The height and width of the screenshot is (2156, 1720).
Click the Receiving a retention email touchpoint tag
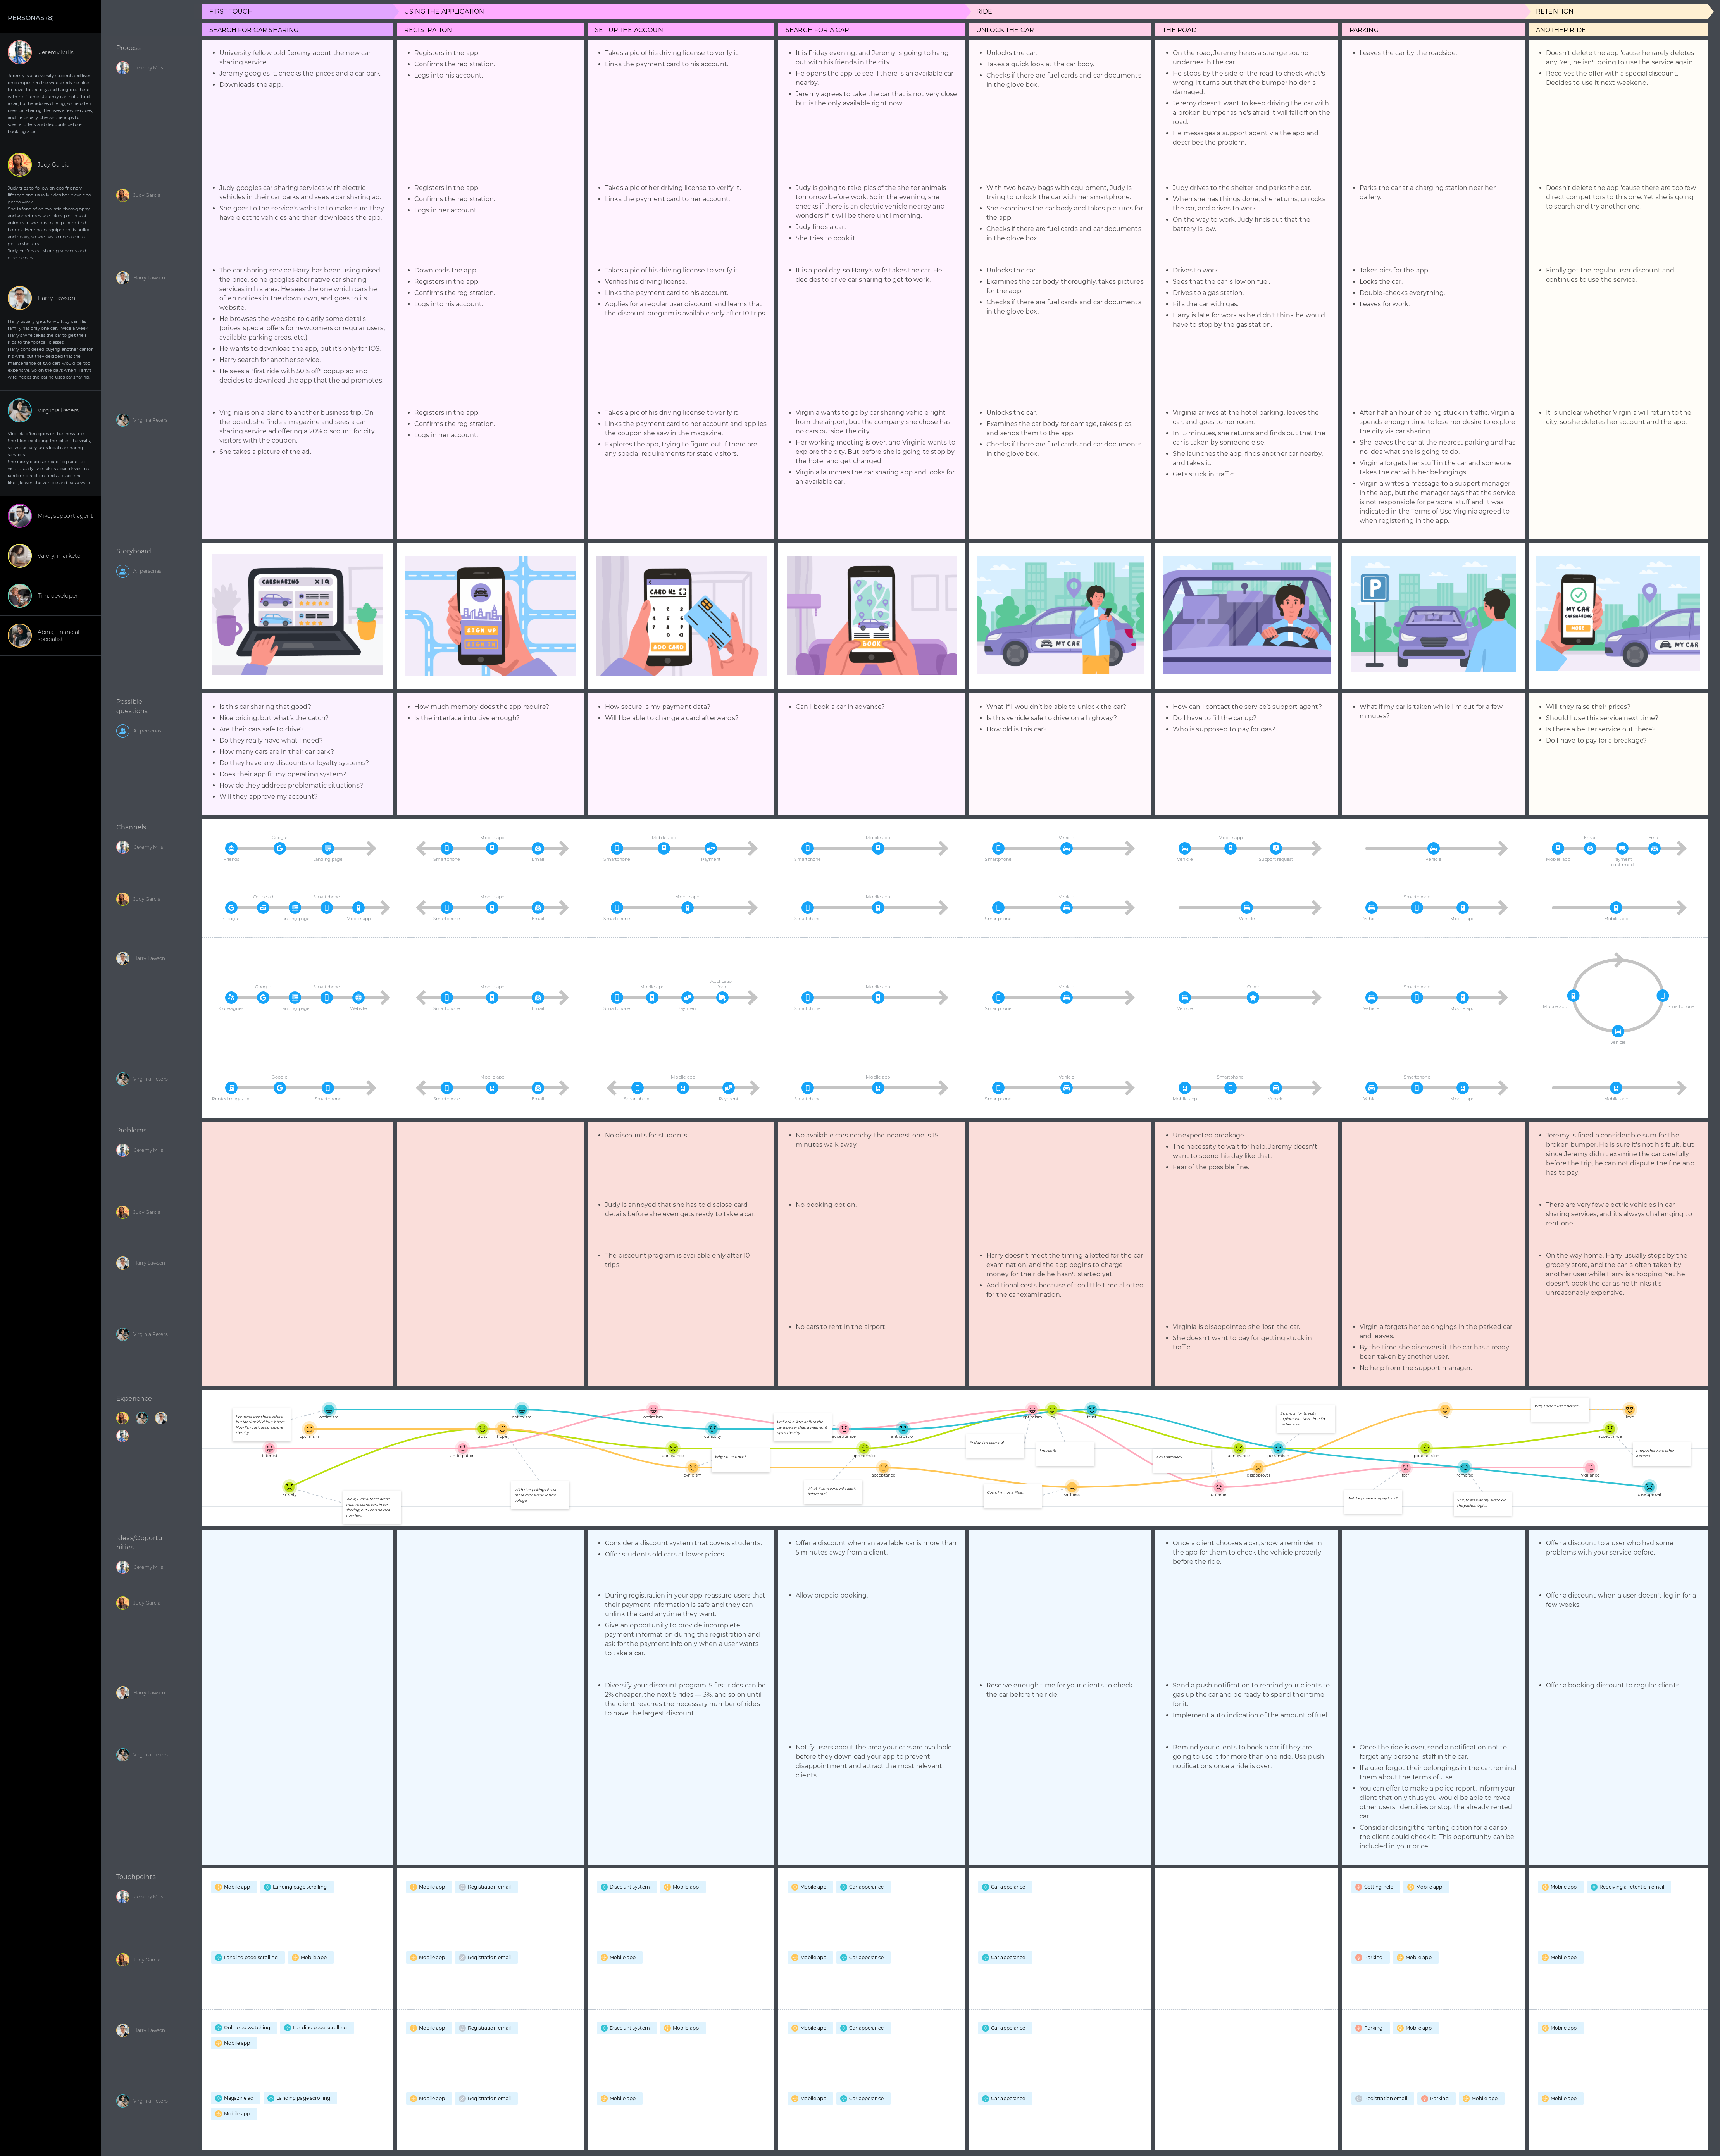[x=1629, y=1887]
